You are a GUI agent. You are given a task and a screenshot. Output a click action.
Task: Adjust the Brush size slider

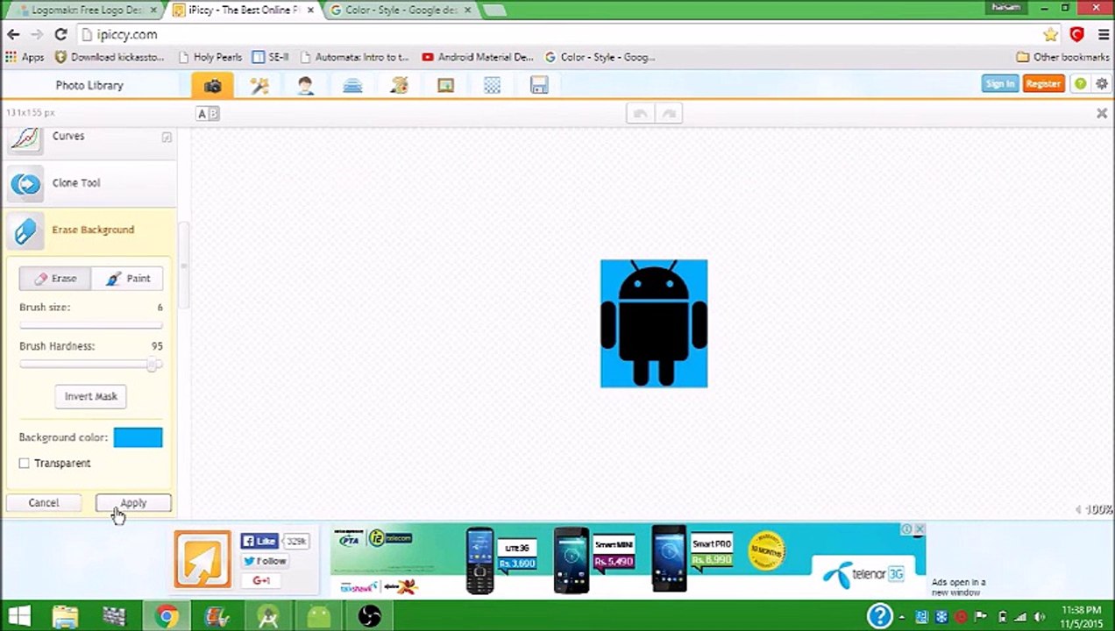pyautogui.click(x=90, y=325)
